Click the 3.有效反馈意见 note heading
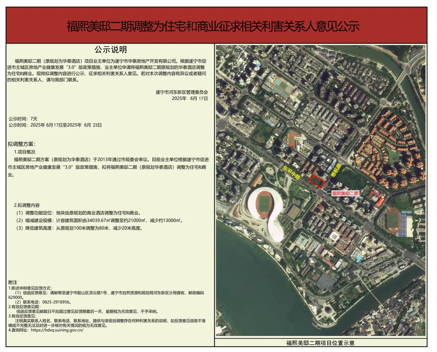Viewport: 437px width, 352px height. tap(22, 316)
